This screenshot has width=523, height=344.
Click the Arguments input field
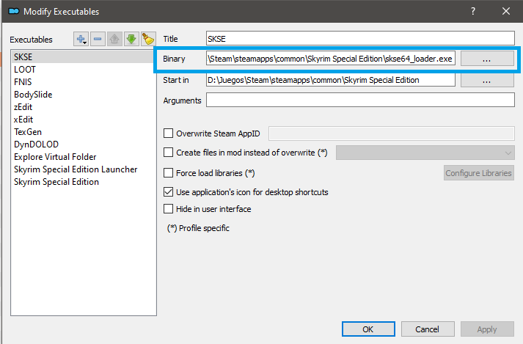360,100
